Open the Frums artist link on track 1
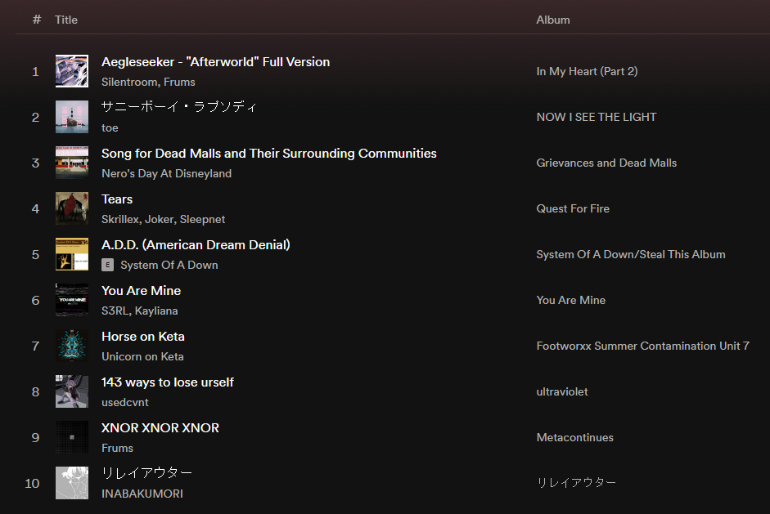 [179, 82]
